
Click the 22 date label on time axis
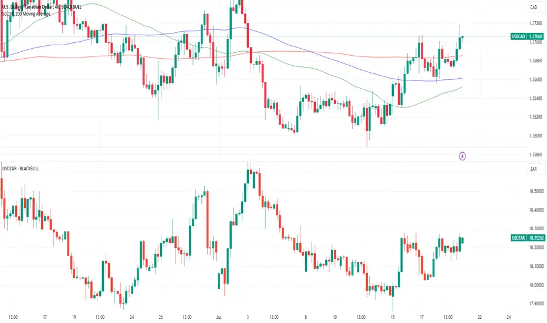click(480, 317)
